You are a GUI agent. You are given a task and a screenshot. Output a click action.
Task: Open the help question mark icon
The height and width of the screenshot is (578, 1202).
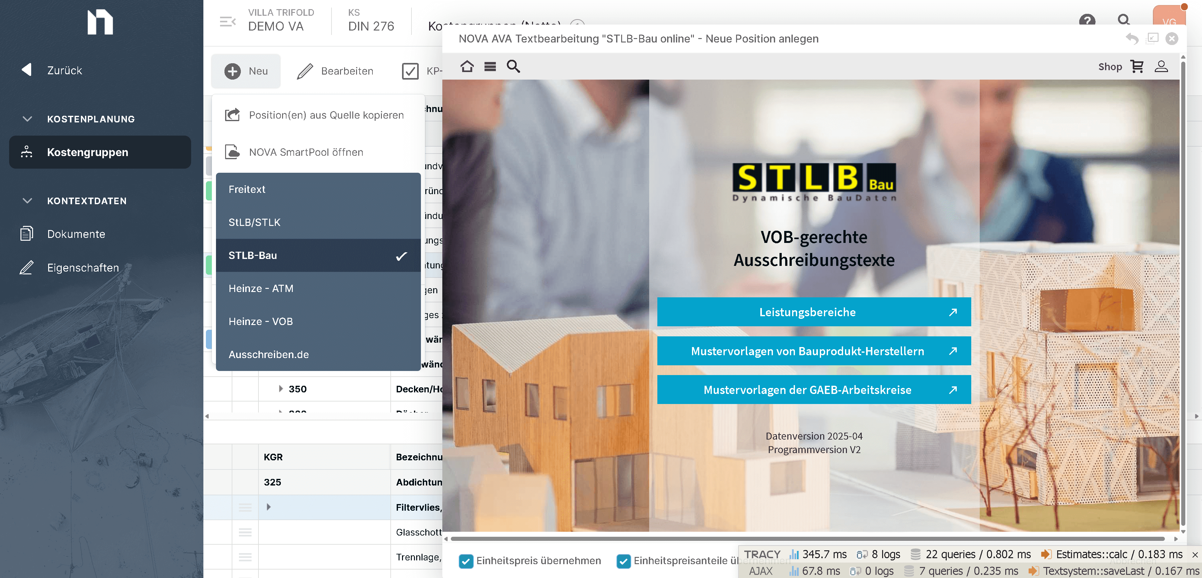tap(1087, 21)
